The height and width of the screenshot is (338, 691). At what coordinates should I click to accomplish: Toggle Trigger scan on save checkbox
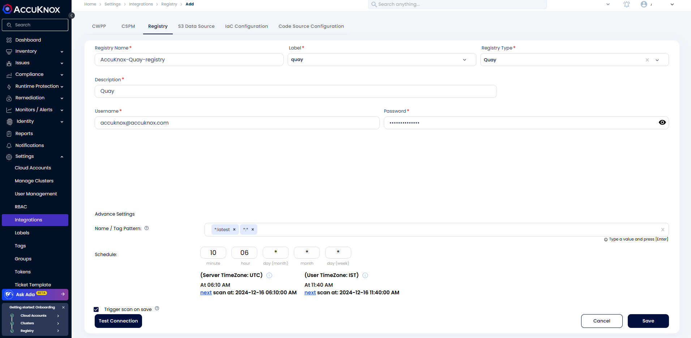[x=96, y=309]
